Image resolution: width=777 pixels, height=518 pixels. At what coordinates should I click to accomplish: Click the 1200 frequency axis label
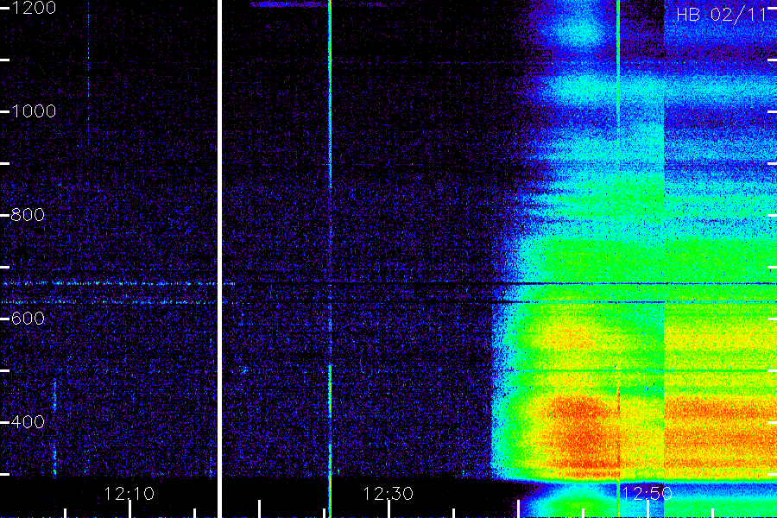coord(34,8)
